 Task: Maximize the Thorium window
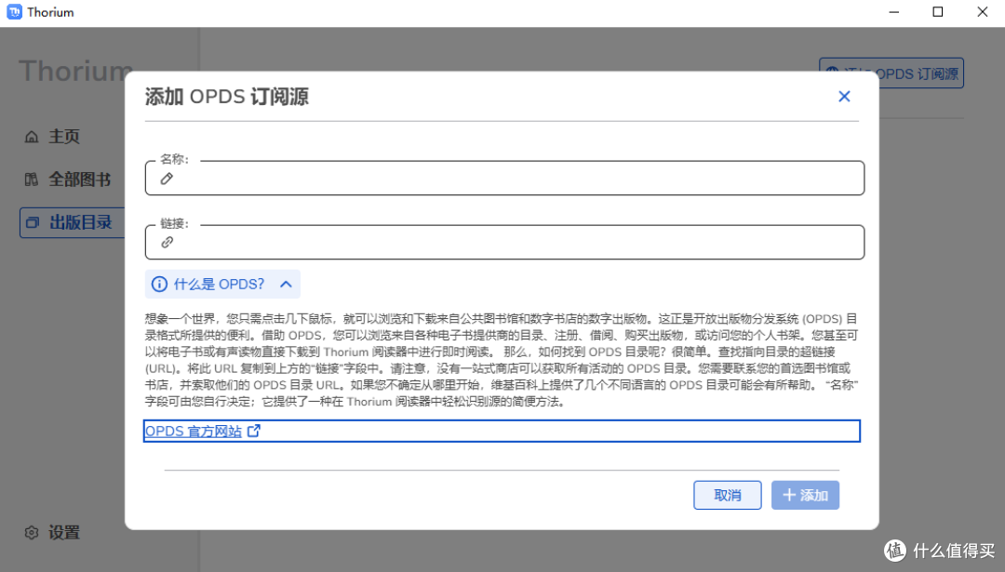point(938,12)
